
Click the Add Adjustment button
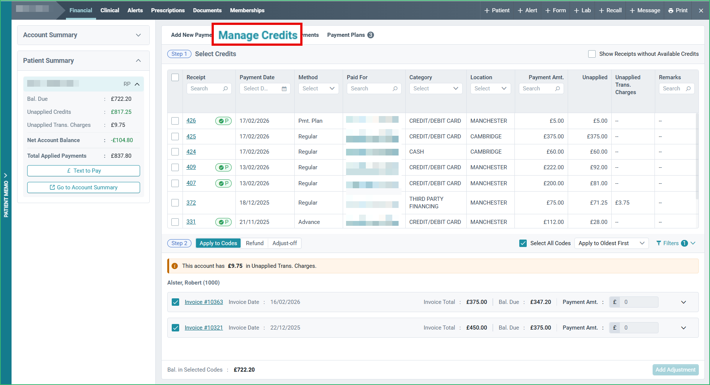click(x=675, y=370)
